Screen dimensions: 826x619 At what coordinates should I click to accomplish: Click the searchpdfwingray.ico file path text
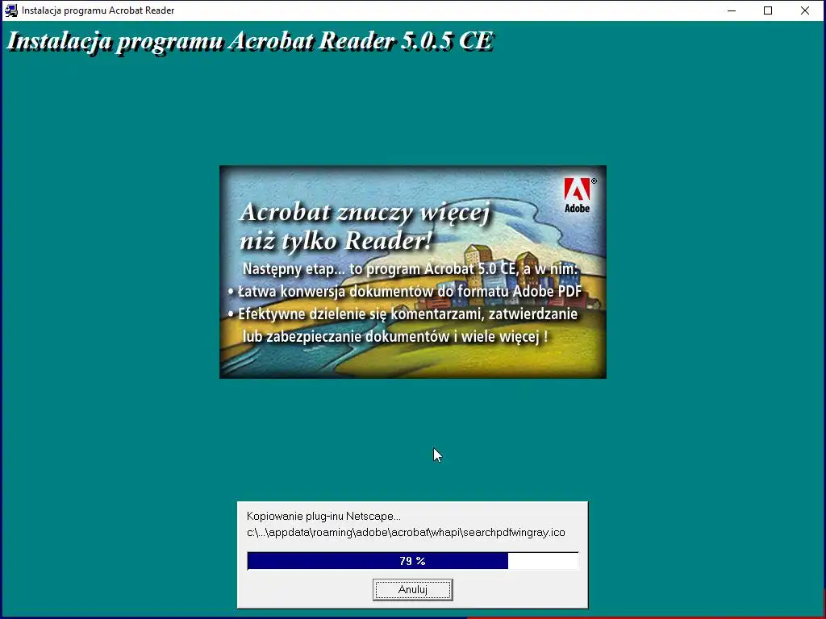pyautogui.click(x=406, y=532)
